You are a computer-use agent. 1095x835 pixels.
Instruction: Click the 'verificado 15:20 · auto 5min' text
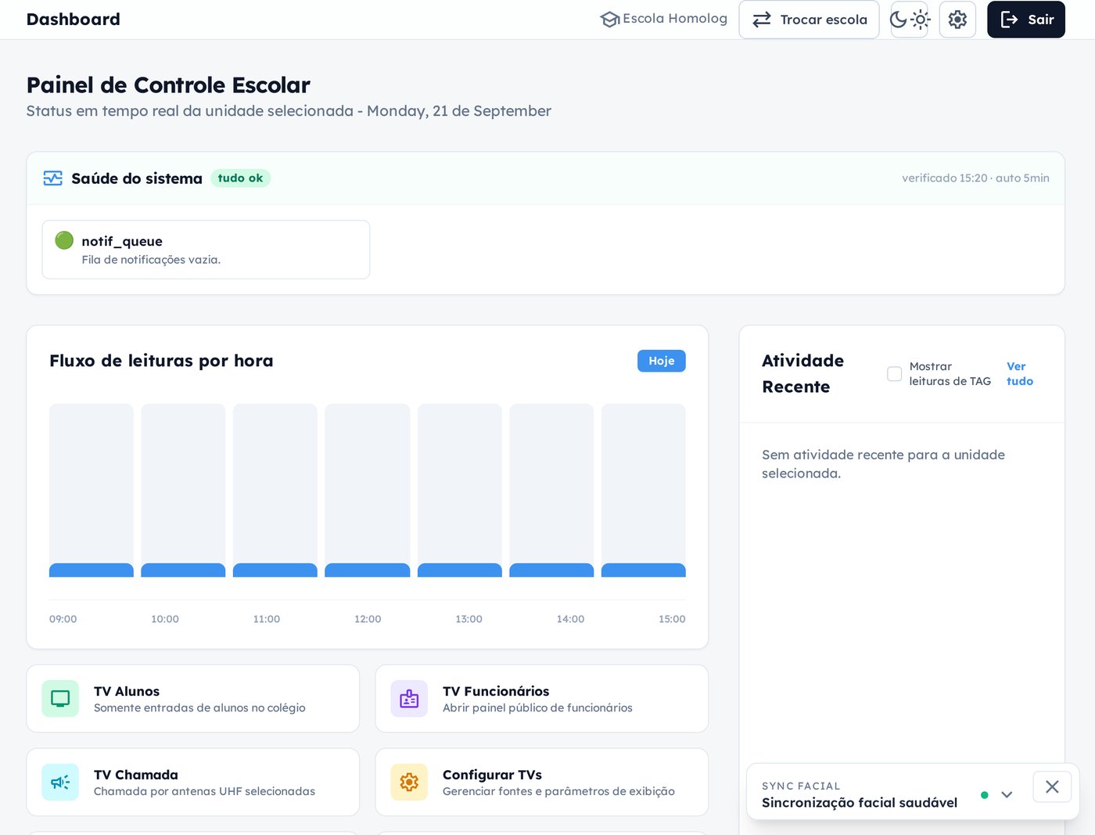(975, 178)
